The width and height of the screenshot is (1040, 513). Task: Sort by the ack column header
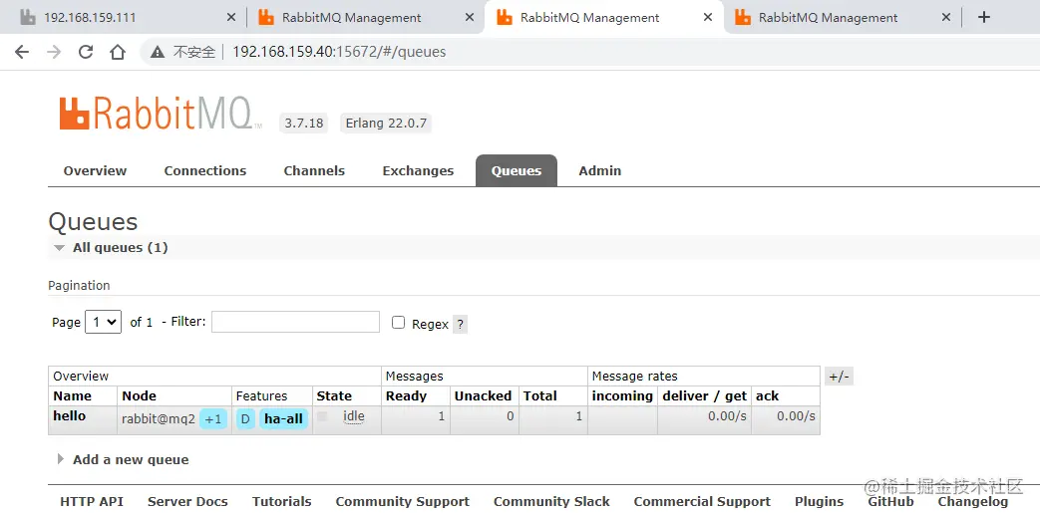768,396
